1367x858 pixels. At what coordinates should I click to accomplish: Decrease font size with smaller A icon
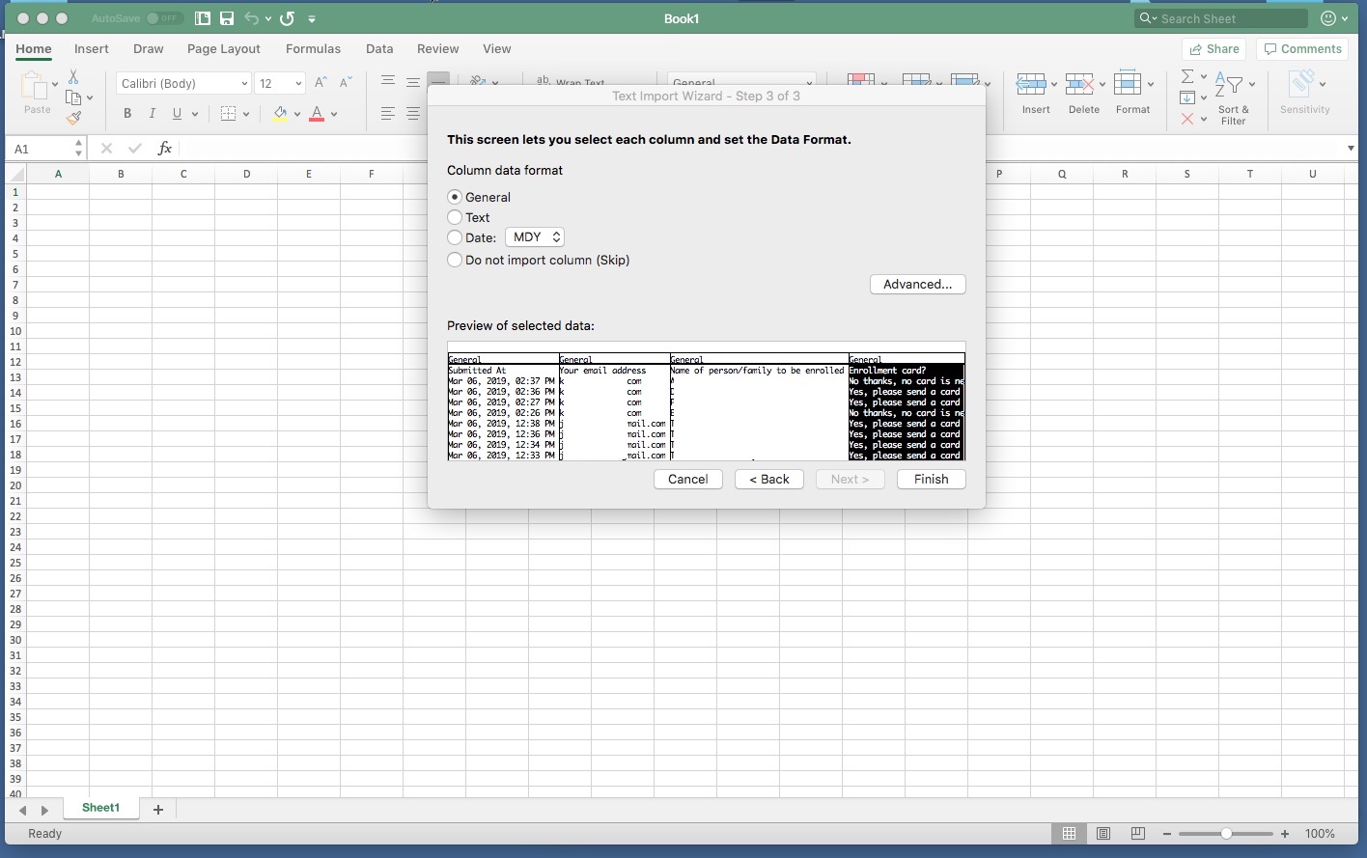pos(346,83)
